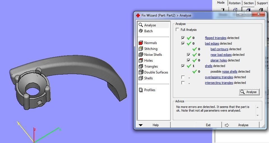Uncheck the shells detected checkbox
The width and height of the screenshot is (269, 143).
tap(183, 66)
